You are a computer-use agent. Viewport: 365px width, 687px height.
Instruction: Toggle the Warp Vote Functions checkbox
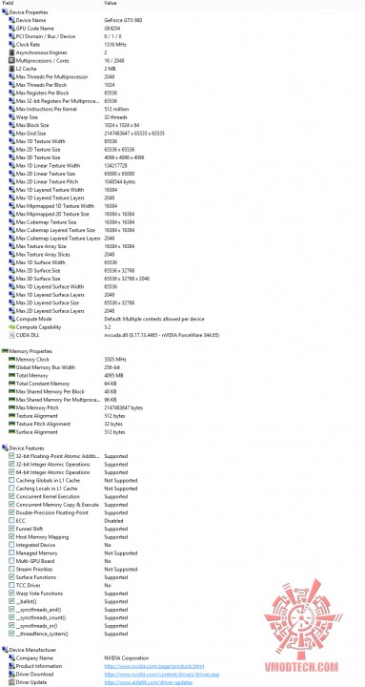[x=11, y=593]
